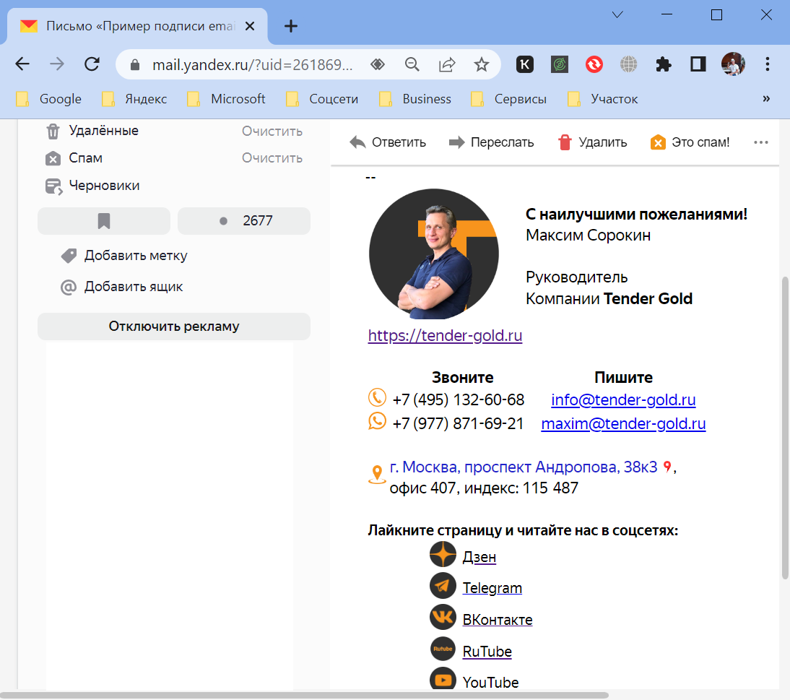Show flagged messages with the bookmark button
The height and width of the screenshot is (700, 790).
point(104,221)
